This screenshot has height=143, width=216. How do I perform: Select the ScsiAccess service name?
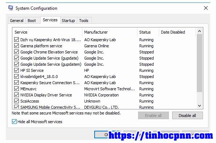pyautogui.click(x=30, y=101)
